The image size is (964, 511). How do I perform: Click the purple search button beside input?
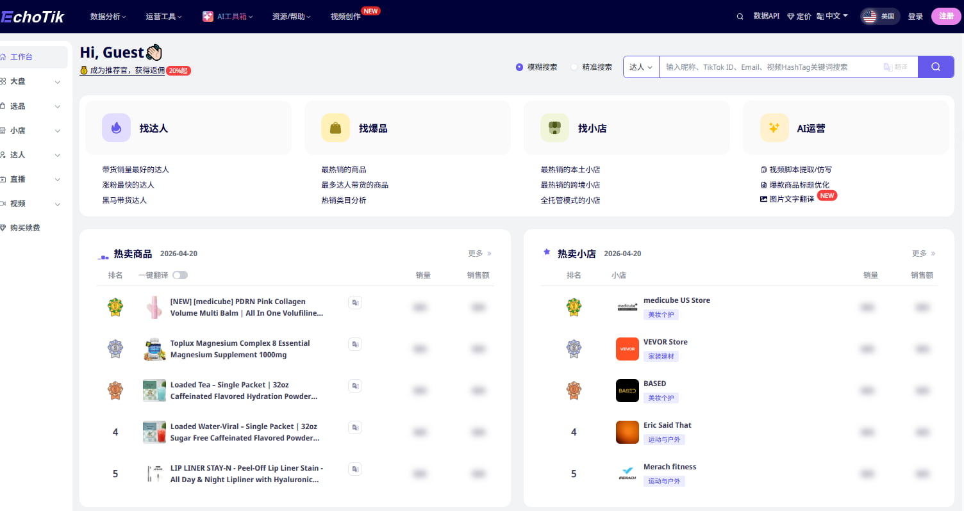[935, 67]
